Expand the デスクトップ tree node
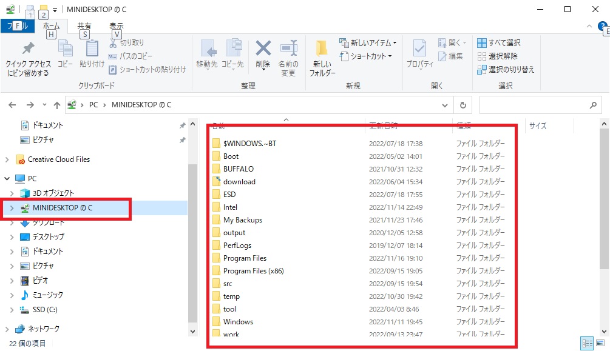The width and height of the screenshot is (610, 351). click(12, 236)
